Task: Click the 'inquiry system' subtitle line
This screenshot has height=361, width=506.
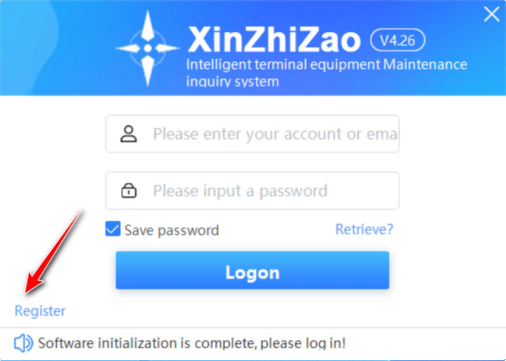Action: (x=232, y=82)
